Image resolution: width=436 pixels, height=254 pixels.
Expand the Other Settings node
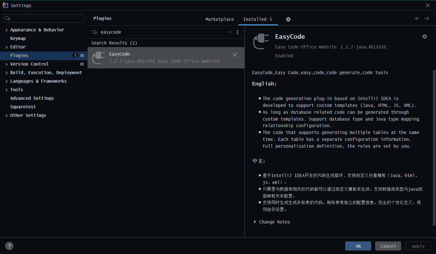click(x=7, y=115)
